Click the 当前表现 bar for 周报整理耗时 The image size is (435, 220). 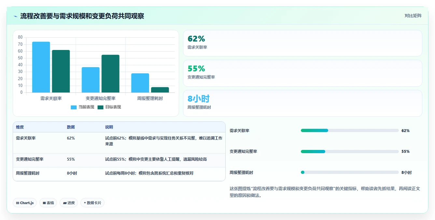[140, 83]
